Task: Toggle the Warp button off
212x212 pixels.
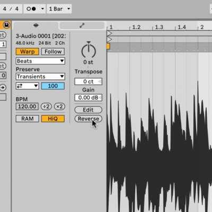Action: pos(28,51)
